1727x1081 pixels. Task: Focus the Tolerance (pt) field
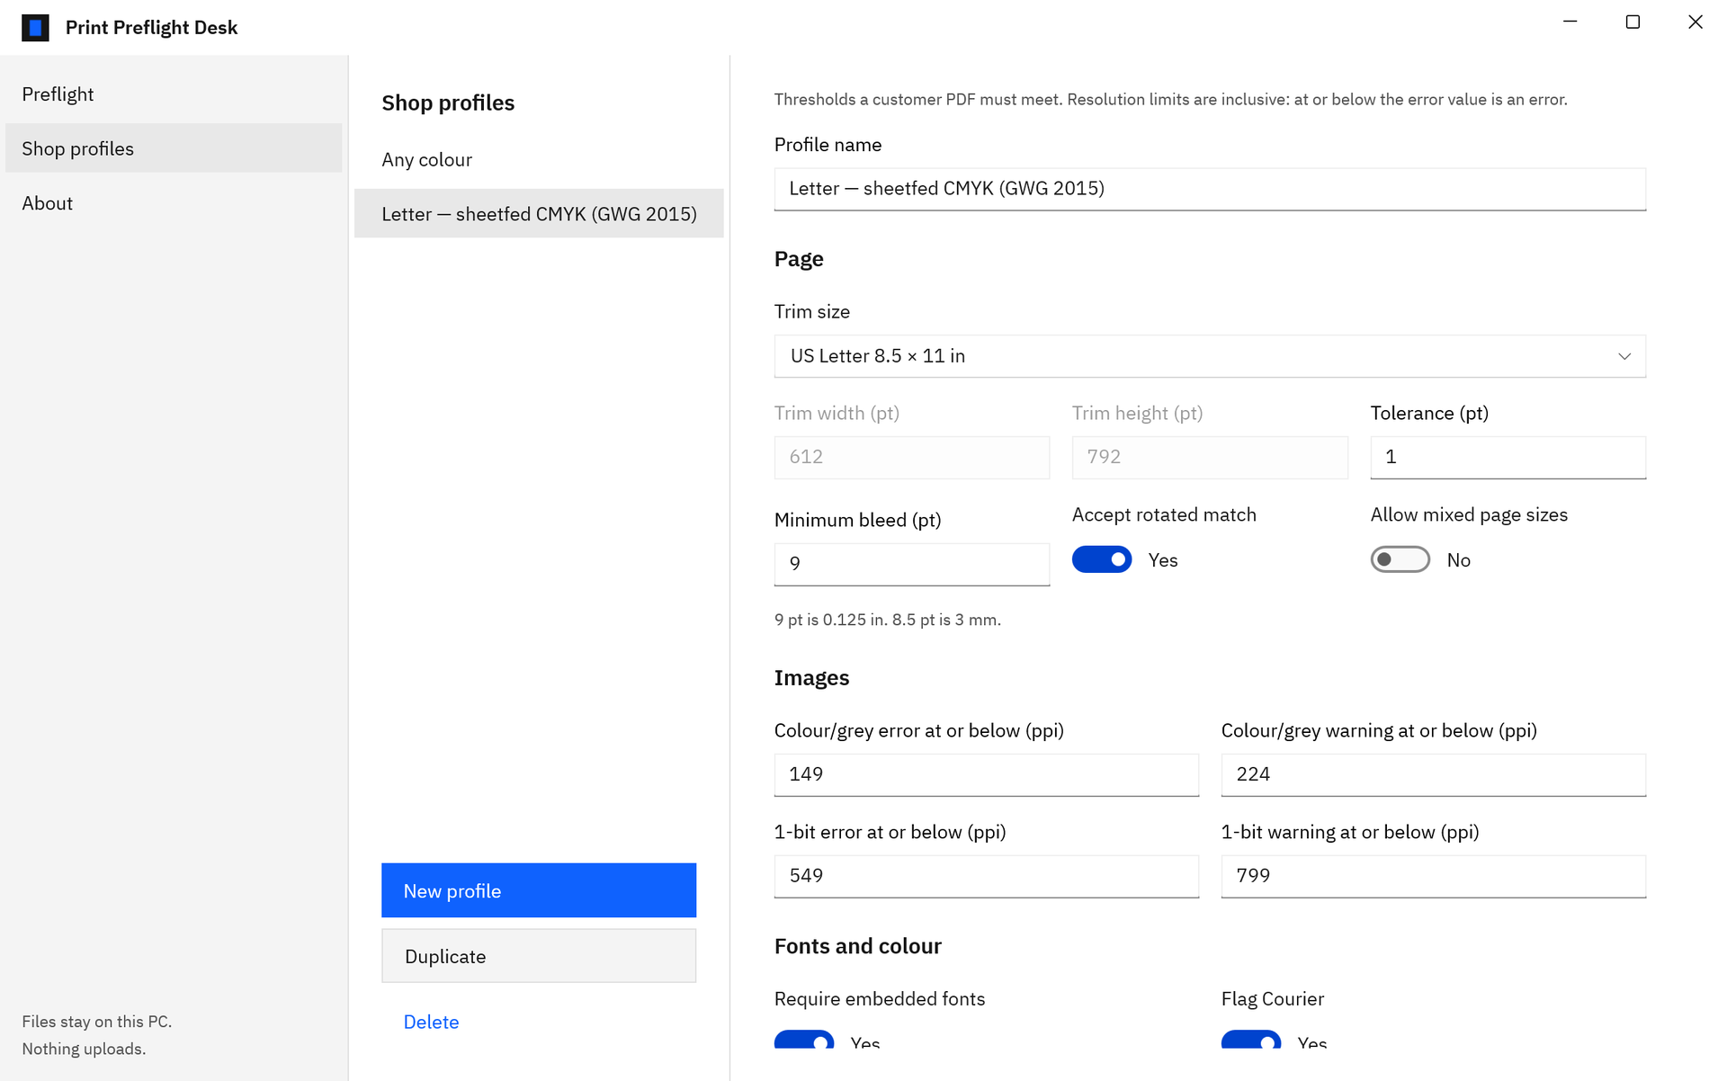coord(1508,457)
